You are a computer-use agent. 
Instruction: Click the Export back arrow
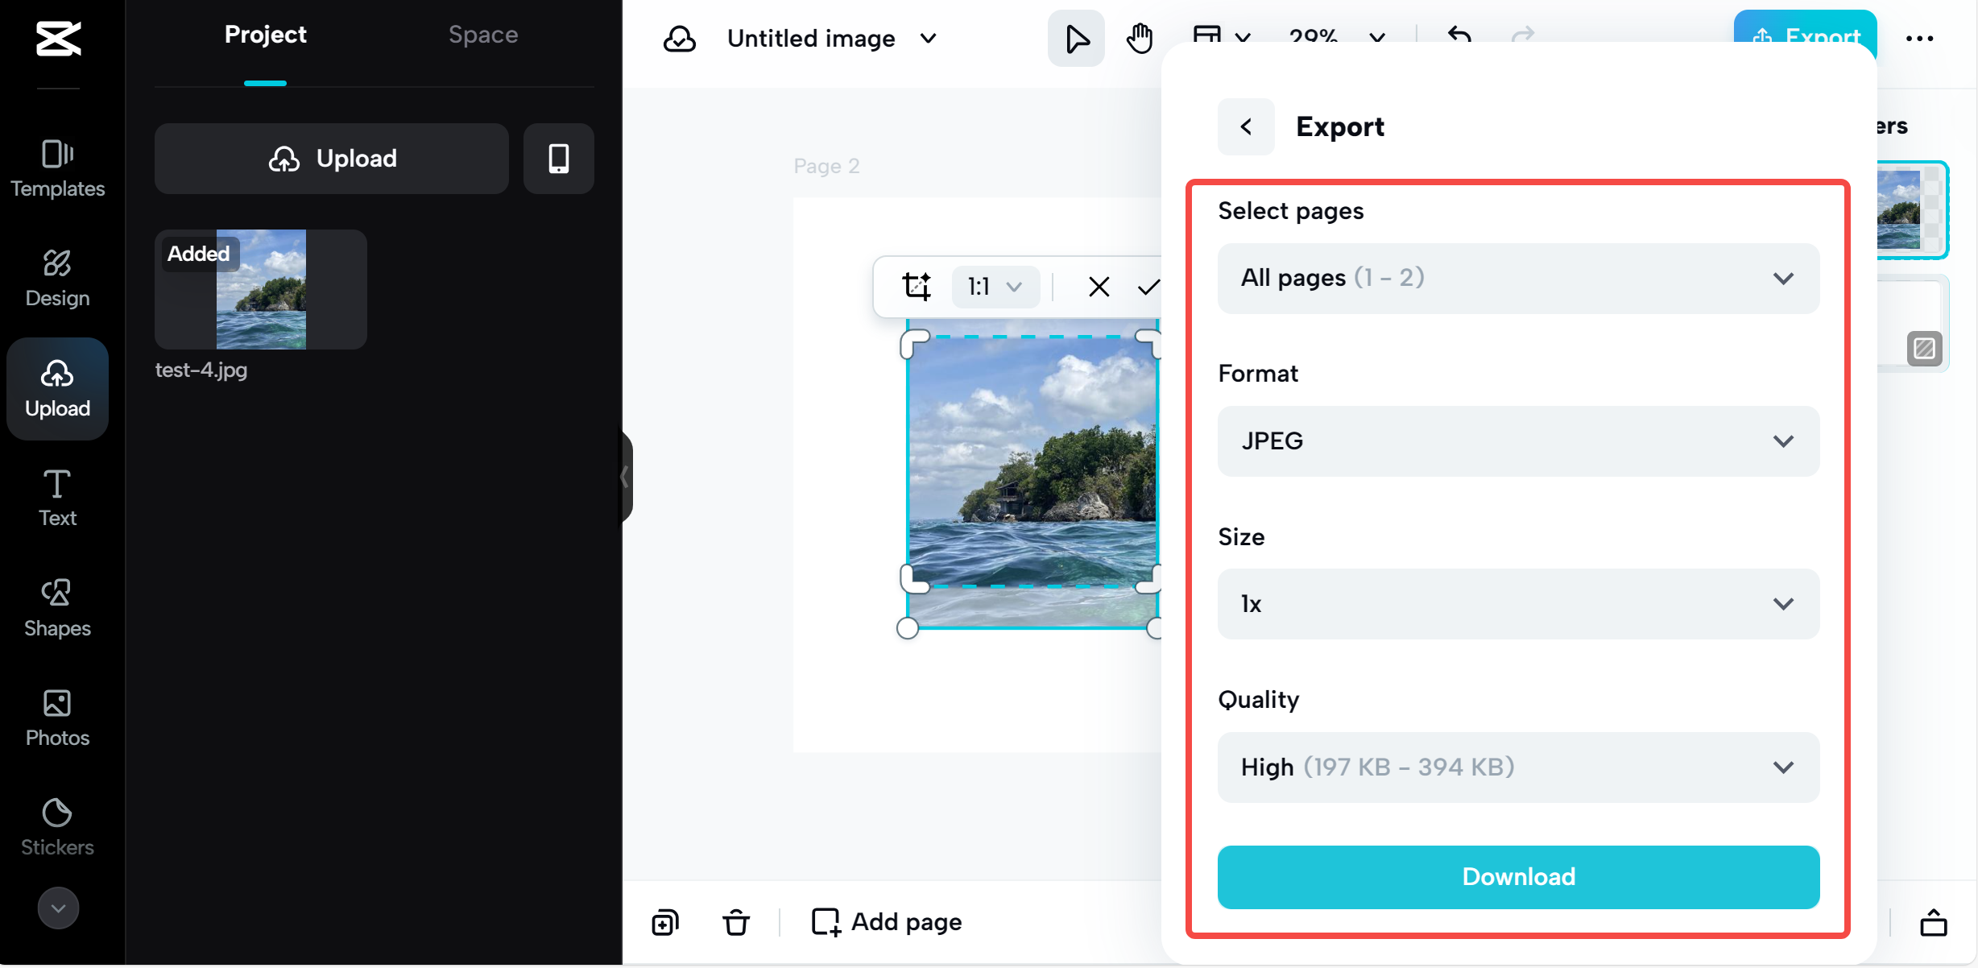click(x=1247, y=125)
